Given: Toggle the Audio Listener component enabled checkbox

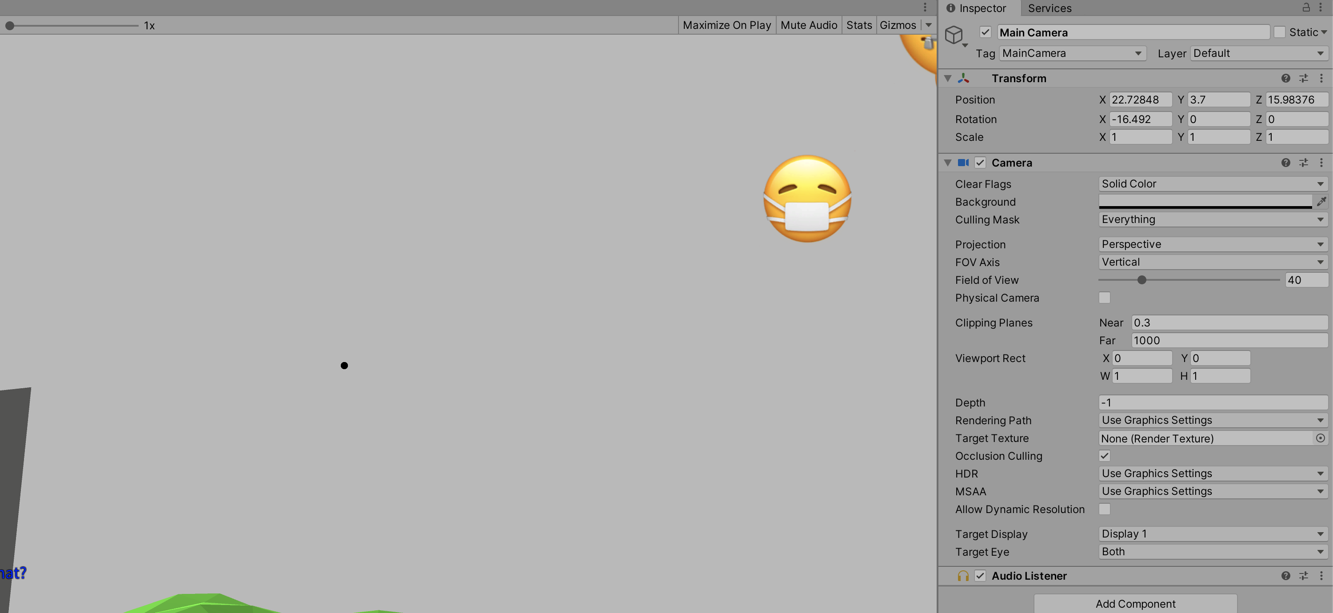Looking at the screenshot, I should pos(980,577).
